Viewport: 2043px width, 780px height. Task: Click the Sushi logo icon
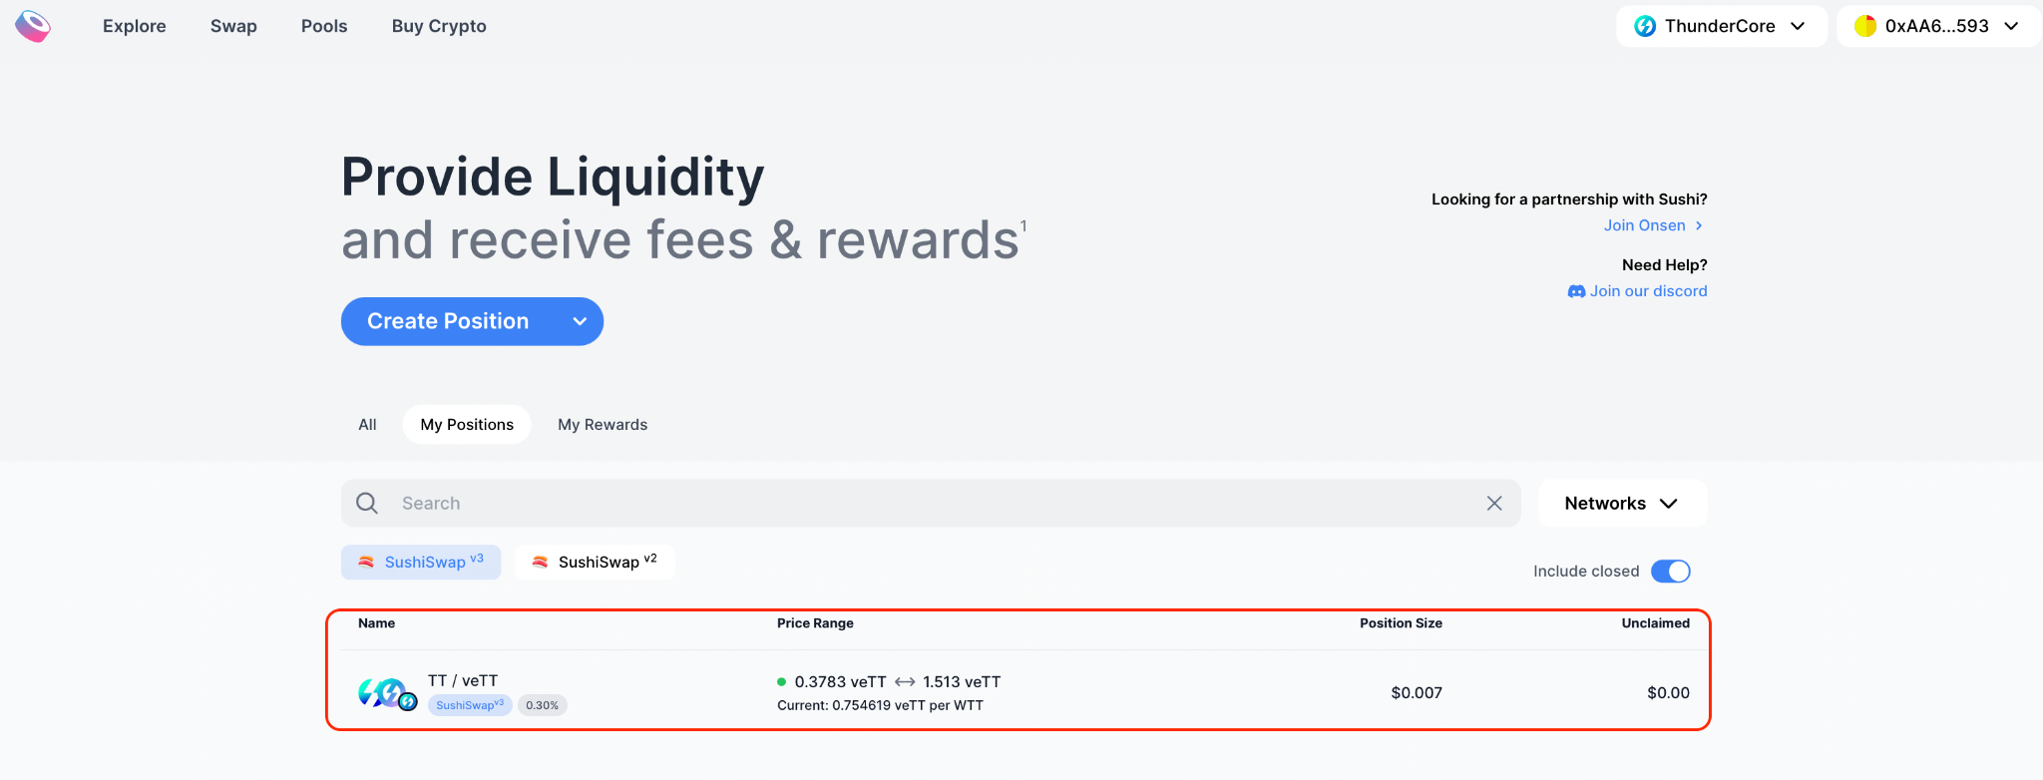pyautogui.click(x=33, y=26)
